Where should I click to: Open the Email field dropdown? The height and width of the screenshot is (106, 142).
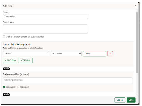(26, 54)
